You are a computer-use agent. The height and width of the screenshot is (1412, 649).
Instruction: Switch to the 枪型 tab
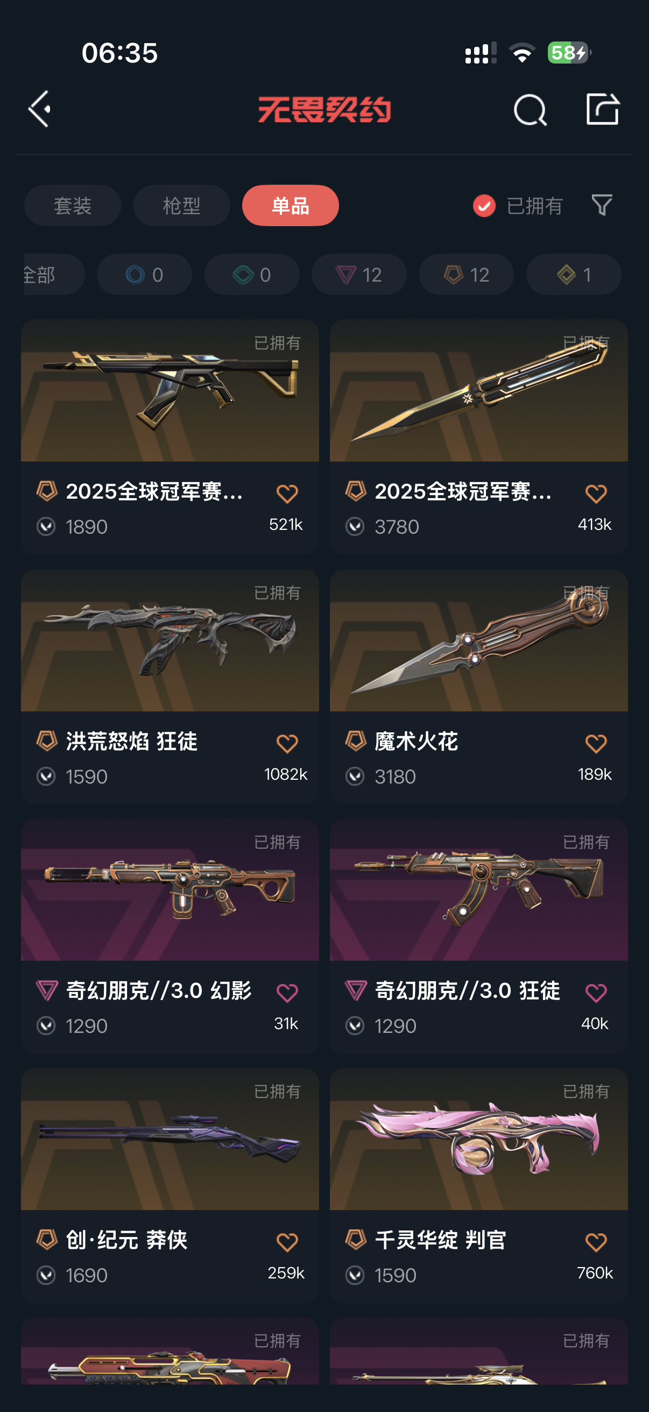tap(181, 206)
